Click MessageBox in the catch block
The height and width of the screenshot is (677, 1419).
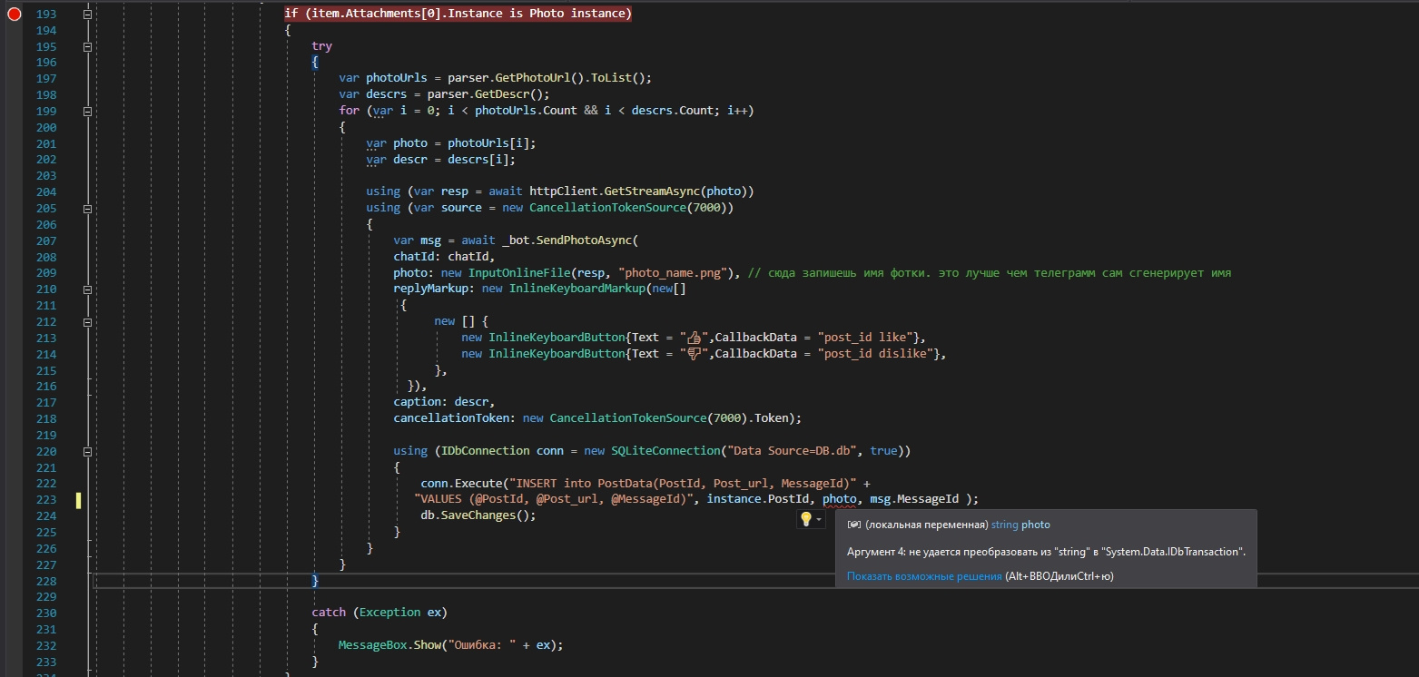tap(372, 645)
